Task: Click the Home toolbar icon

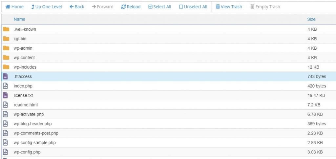Action: tap(8, 7)
